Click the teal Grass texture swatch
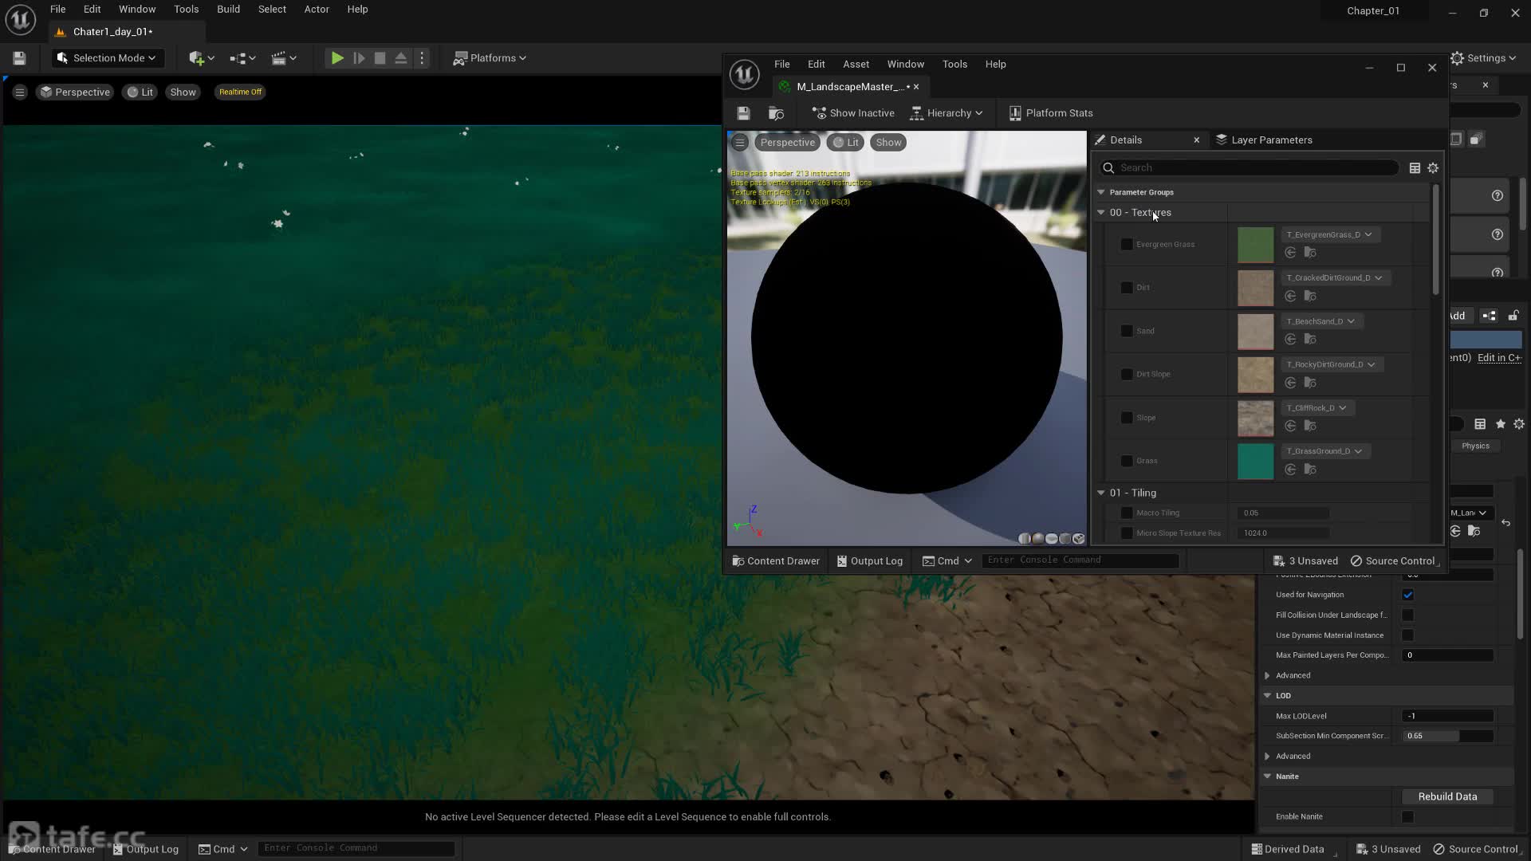The height and width of the screenshot is (861, 1531). (1255, 462)
